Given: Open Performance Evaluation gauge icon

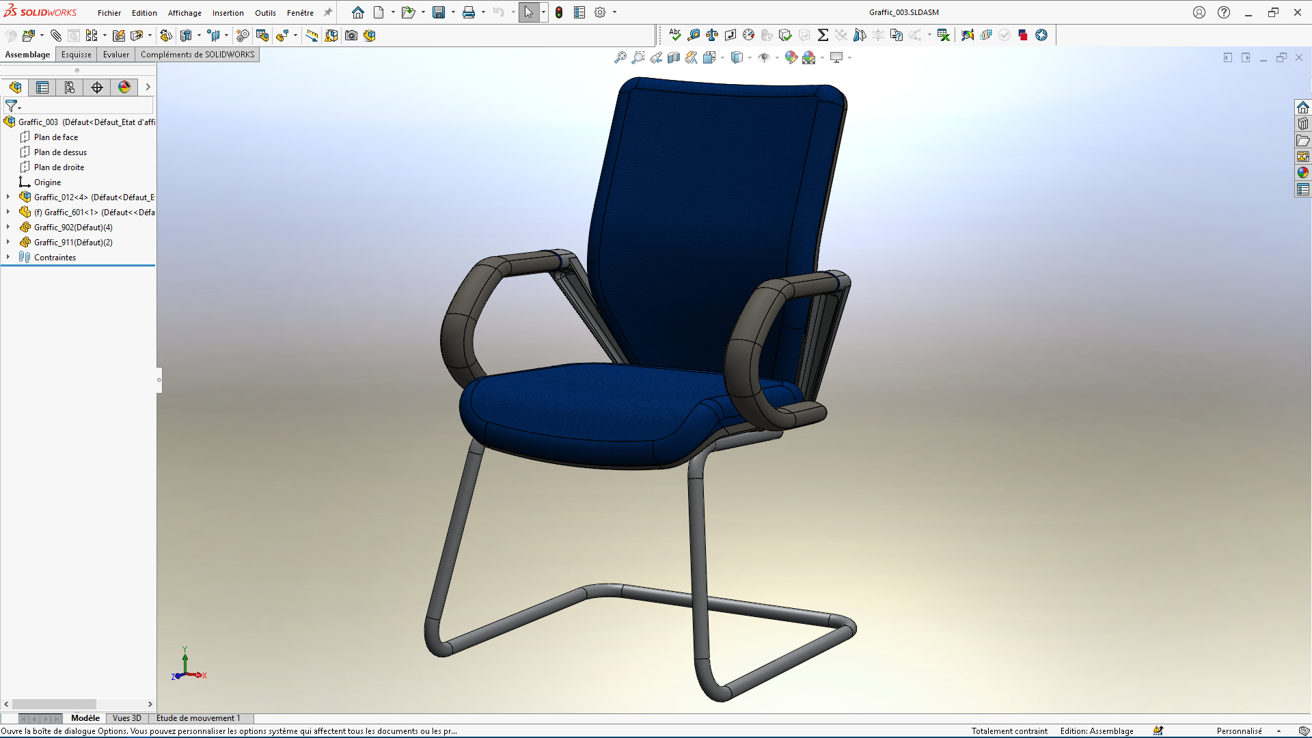Looking at the screenshot, I should (749, 35).
